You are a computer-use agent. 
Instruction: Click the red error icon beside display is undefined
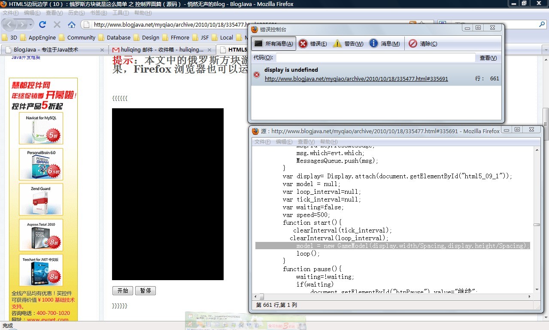tap(257, 75)
